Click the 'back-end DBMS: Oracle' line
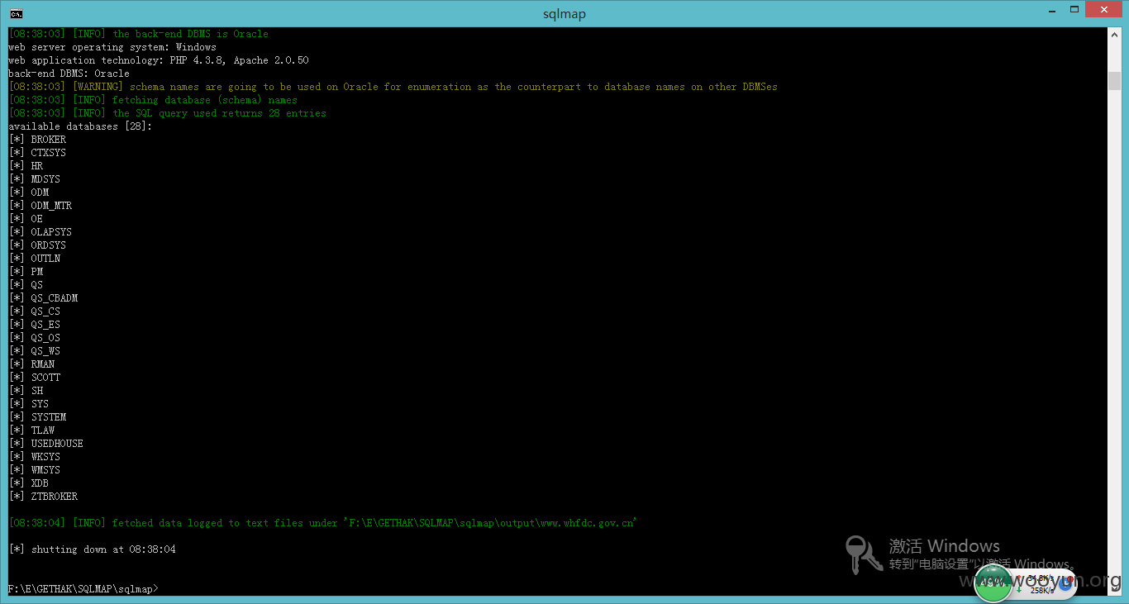This screenshot has height=604, width=1129. click(69, 74)
